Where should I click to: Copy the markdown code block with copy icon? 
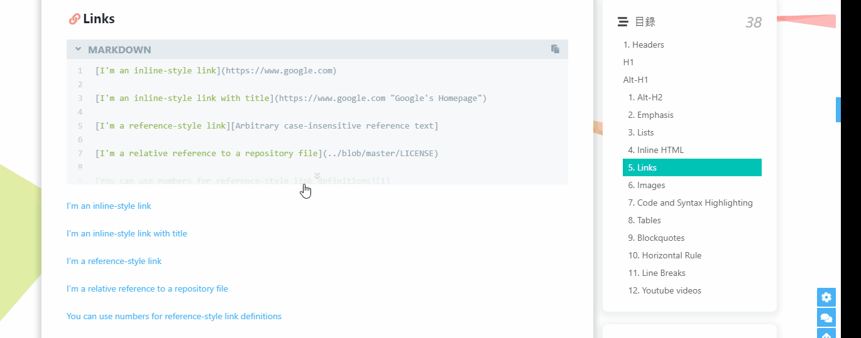click(555, 49)
